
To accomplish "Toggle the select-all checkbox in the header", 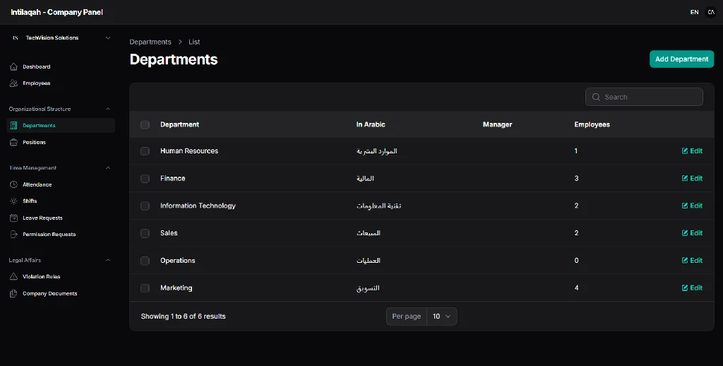I will pyautogui.click(x=145, y=125).
